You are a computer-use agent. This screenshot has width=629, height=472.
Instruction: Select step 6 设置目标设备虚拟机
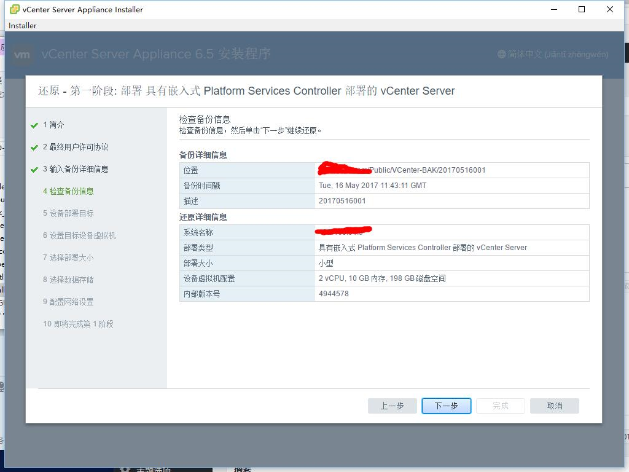(79, 235)
